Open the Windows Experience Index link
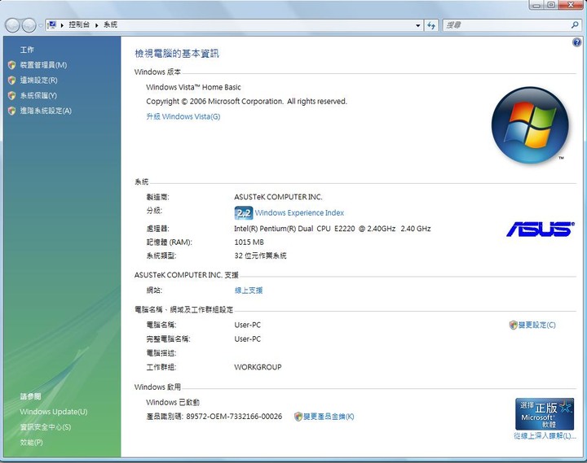Viewport: 587px width, 463px height. pyautogui.click(x=299, y=213)
